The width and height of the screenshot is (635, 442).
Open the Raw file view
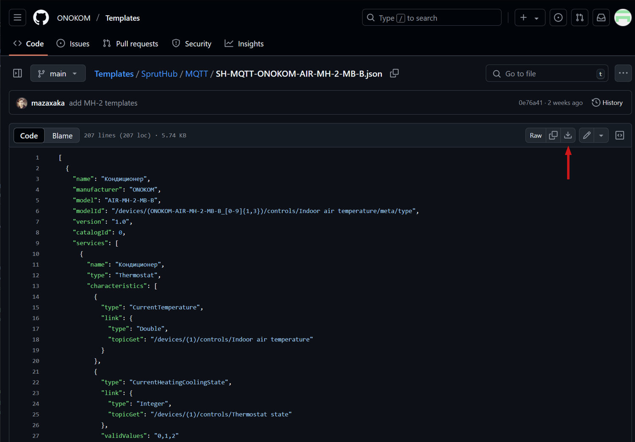536,135
